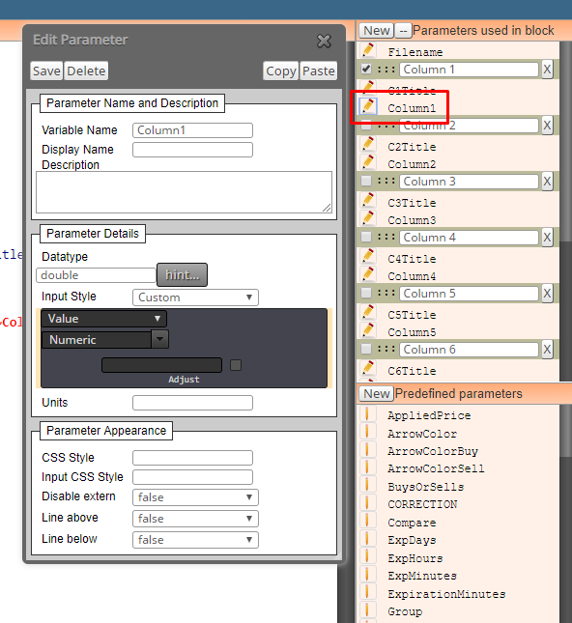572x623 pixels.
Task: Open AppliedPrice predefined parameter pencil icon
Action: (368, 413)
